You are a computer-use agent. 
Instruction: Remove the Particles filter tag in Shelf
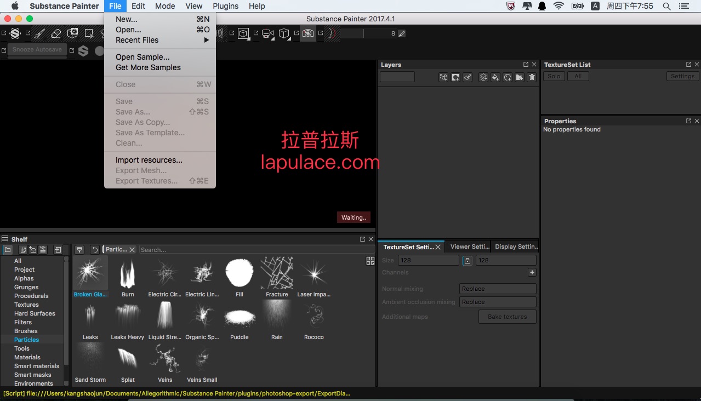tap(132, 250)
